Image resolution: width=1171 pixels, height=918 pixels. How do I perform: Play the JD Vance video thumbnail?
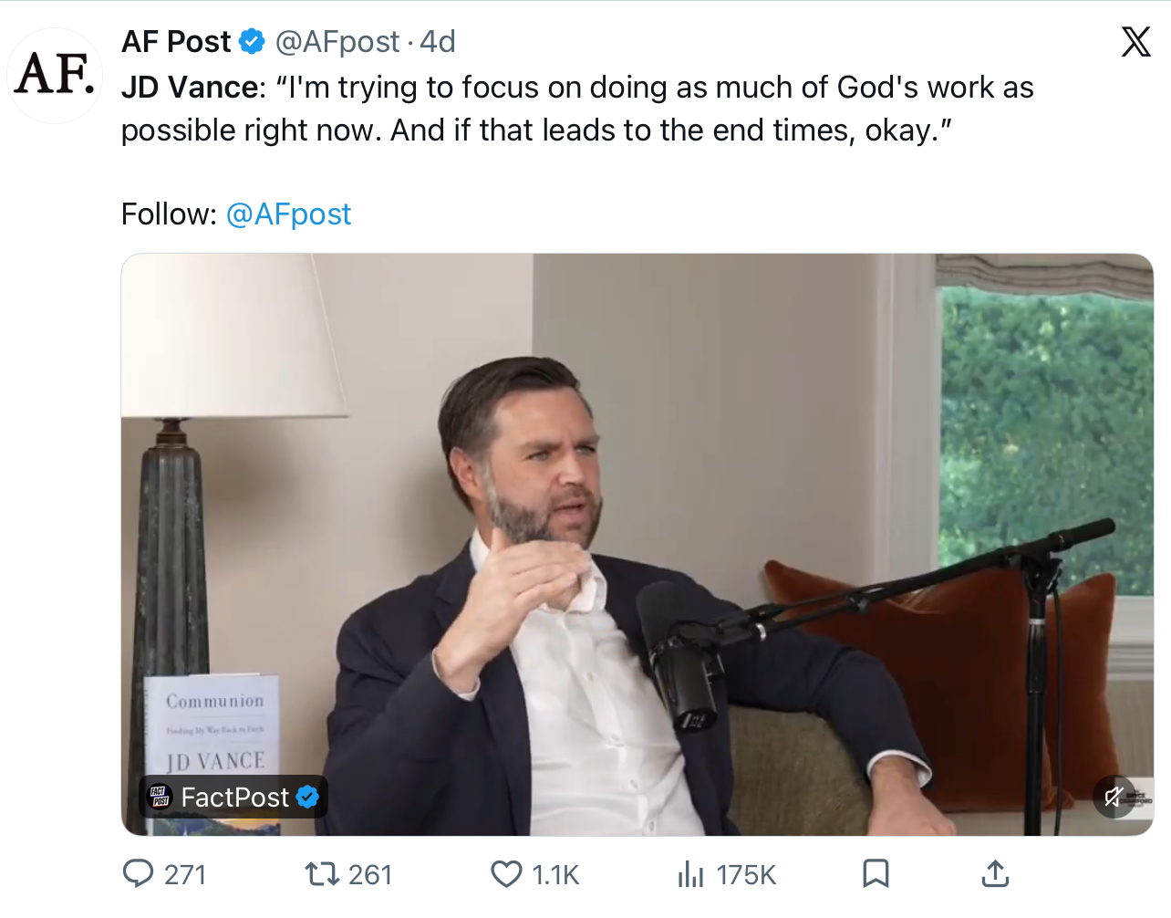coord(637,544)
